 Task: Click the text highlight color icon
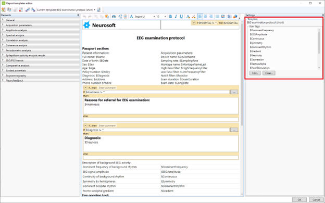click(x=194, y=17)
